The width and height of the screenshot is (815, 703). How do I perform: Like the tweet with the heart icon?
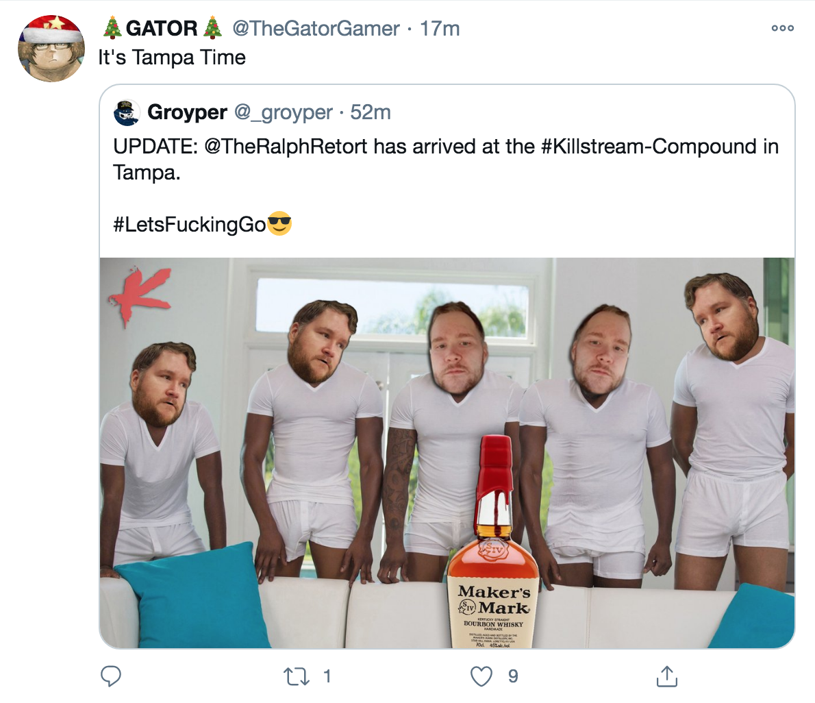[x=481, y=676]
